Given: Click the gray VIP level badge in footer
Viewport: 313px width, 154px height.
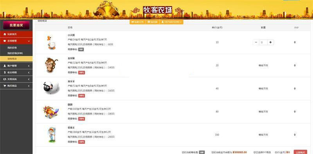Looking at the screenshot, I should [202, 152].
